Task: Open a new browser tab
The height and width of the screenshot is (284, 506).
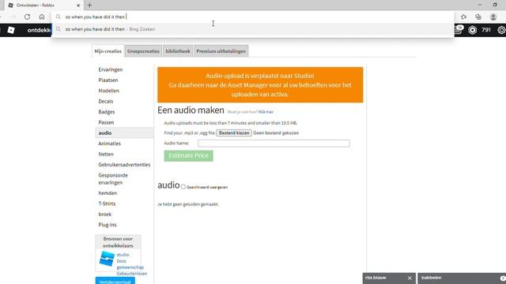Action: [89, 6]
